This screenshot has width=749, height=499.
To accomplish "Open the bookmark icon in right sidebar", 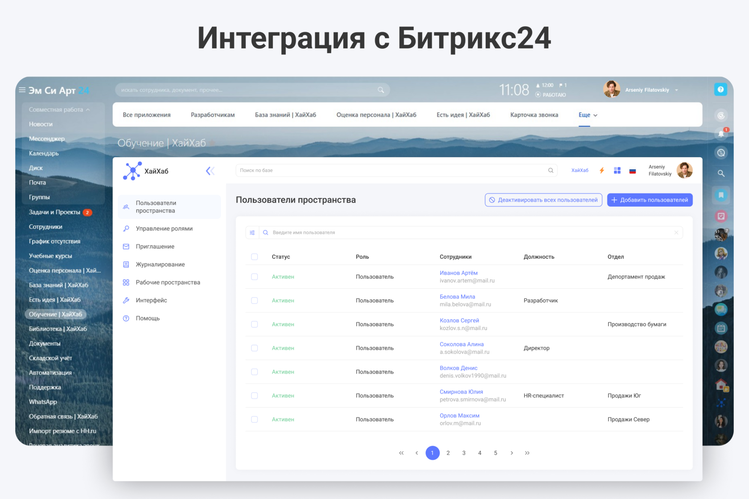I will [x=721, y=195].
